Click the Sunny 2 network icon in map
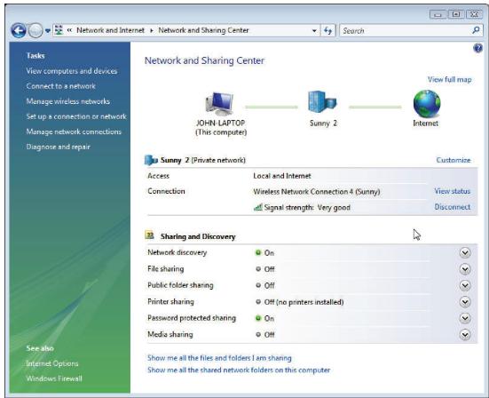 [322, 102]
